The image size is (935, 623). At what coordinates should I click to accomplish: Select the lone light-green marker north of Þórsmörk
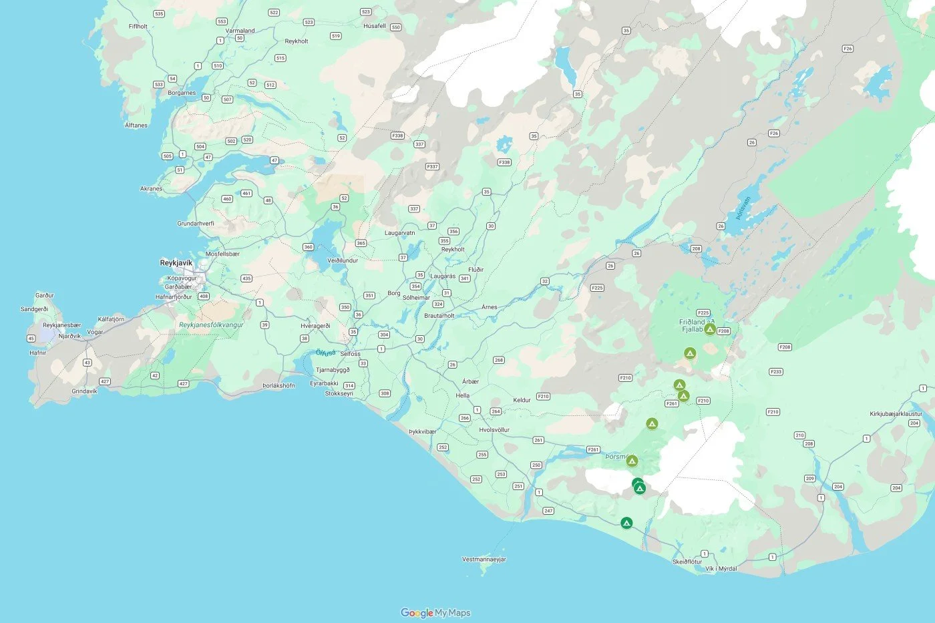(652, 424)
